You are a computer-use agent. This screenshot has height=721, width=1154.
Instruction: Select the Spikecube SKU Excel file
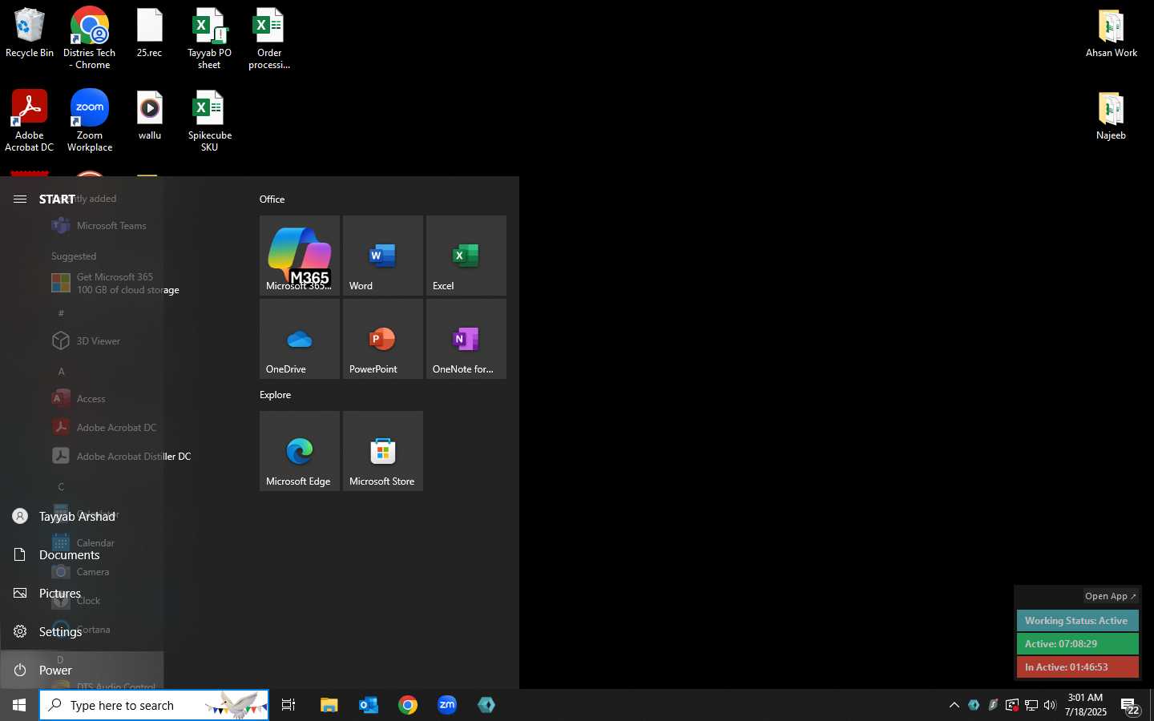tap(209, 120)
